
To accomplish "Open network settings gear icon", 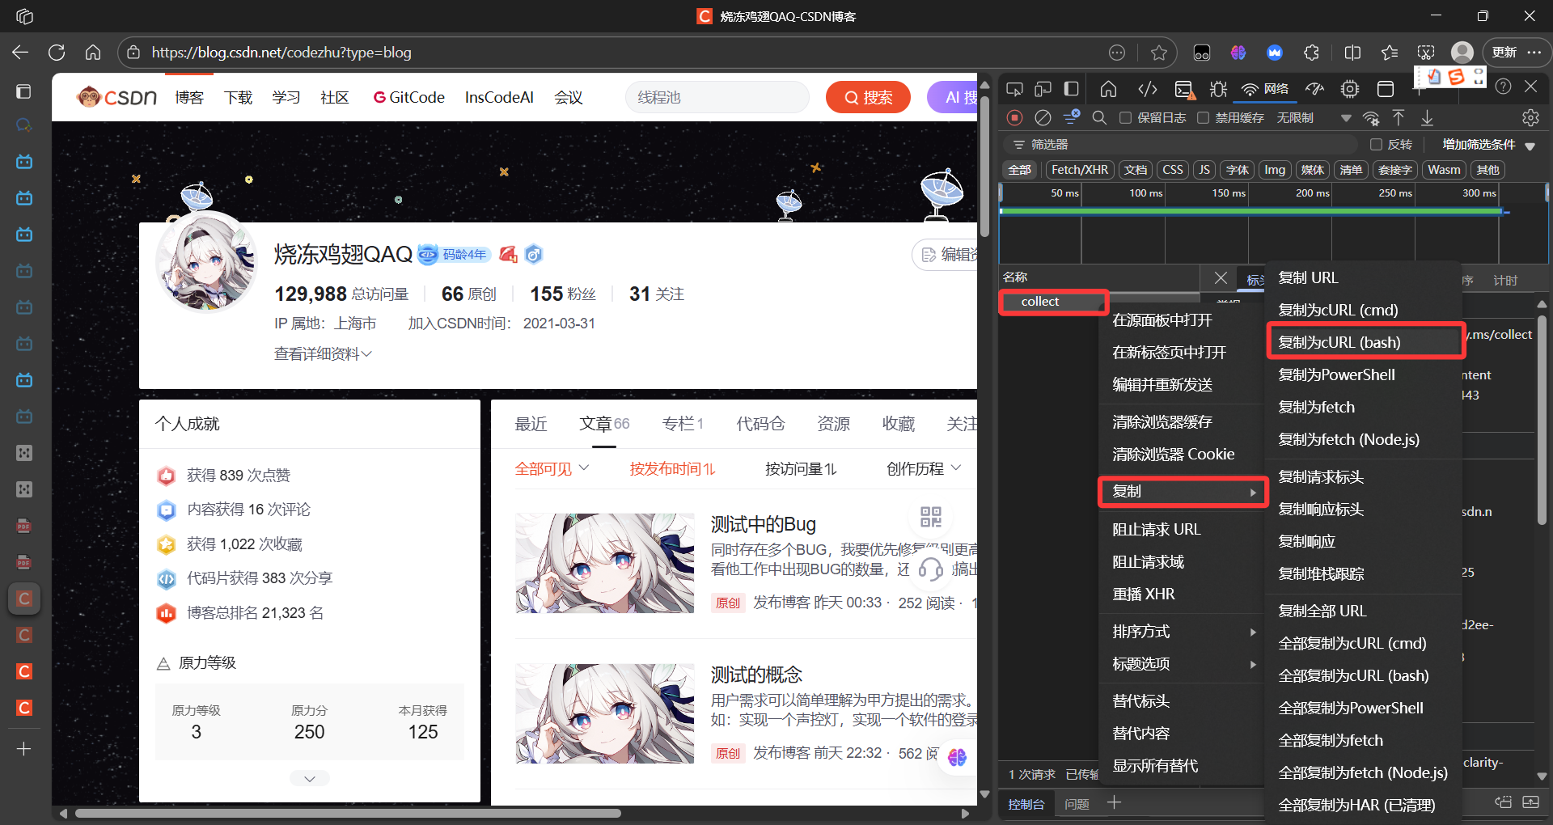I will [x=1530, y=118].
